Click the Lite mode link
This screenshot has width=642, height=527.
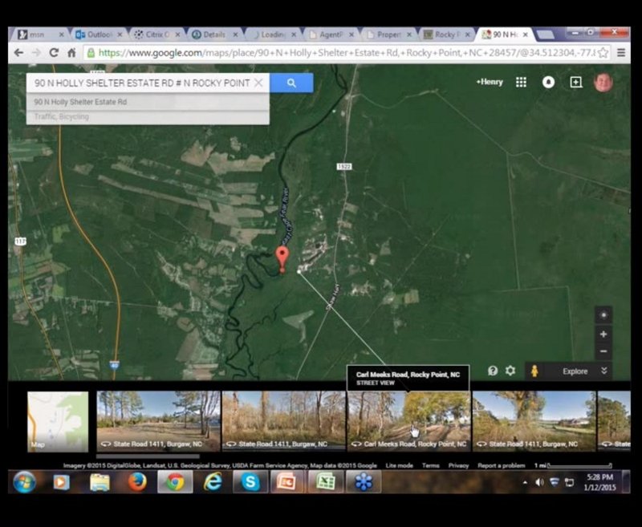click(399, 465)
